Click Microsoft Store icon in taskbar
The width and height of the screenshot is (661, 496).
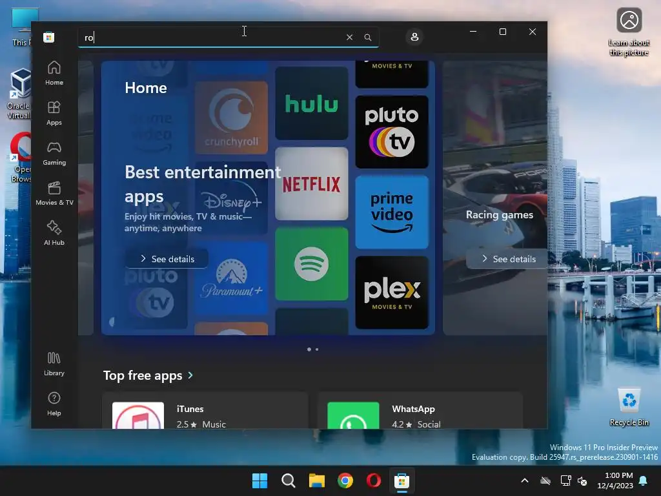click(402, 480)
